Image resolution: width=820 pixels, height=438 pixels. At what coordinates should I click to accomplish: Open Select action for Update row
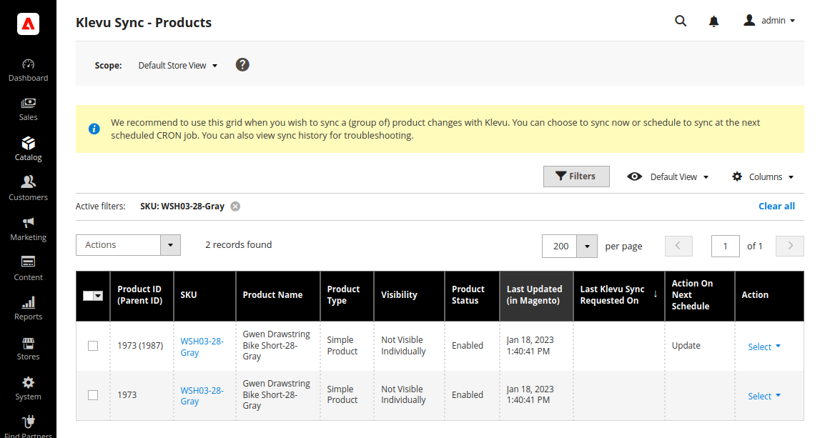coord(764,347)
